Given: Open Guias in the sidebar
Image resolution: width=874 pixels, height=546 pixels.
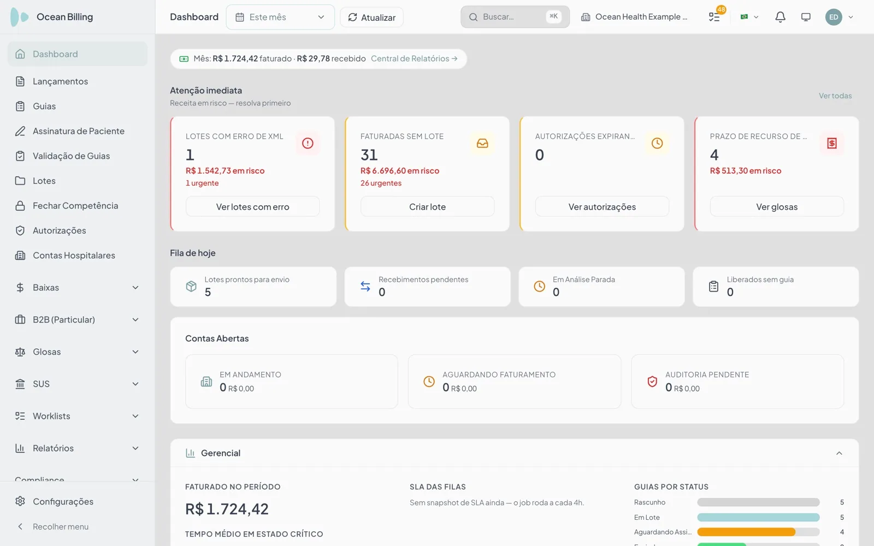Looking at the screenshot, I should pyautogui.click(x=77, y=106).
